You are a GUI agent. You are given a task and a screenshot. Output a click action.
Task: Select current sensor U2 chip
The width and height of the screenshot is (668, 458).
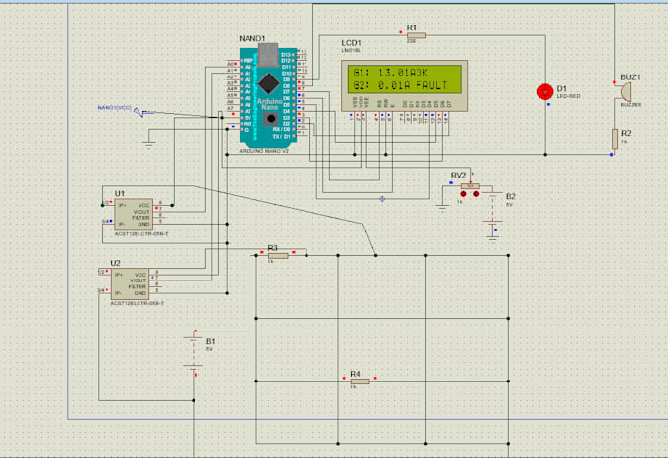click(130, 284)
